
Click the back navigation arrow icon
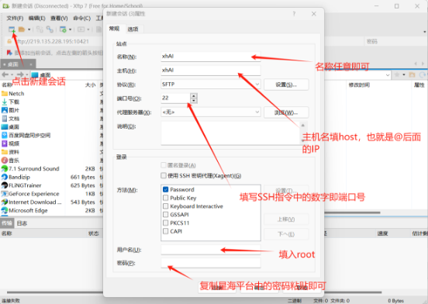[5, 74]
